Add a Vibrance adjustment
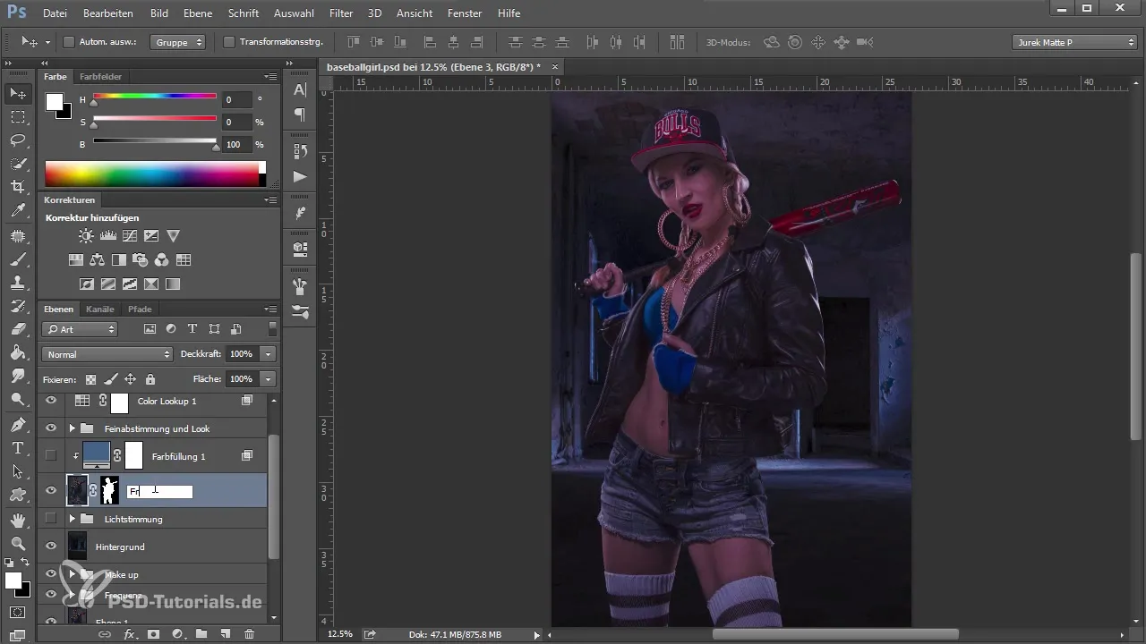 [x=174, y=236]
